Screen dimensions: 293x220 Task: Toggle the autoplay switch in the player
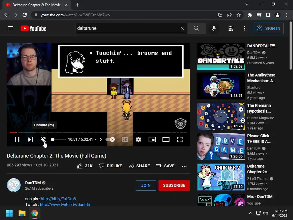pyautogui.click(x=110, y=140)
